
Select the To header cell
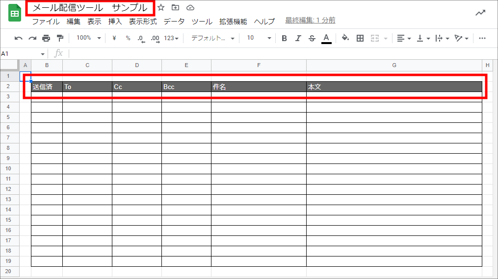[x=87, y=87]
